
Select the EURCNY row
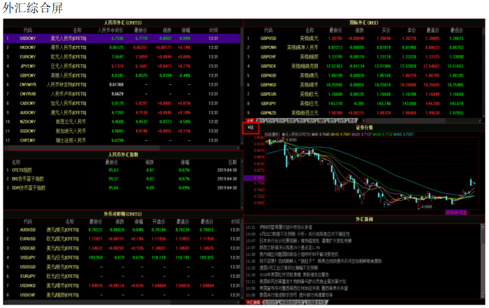pyautogui.click(x=122, y=57)
